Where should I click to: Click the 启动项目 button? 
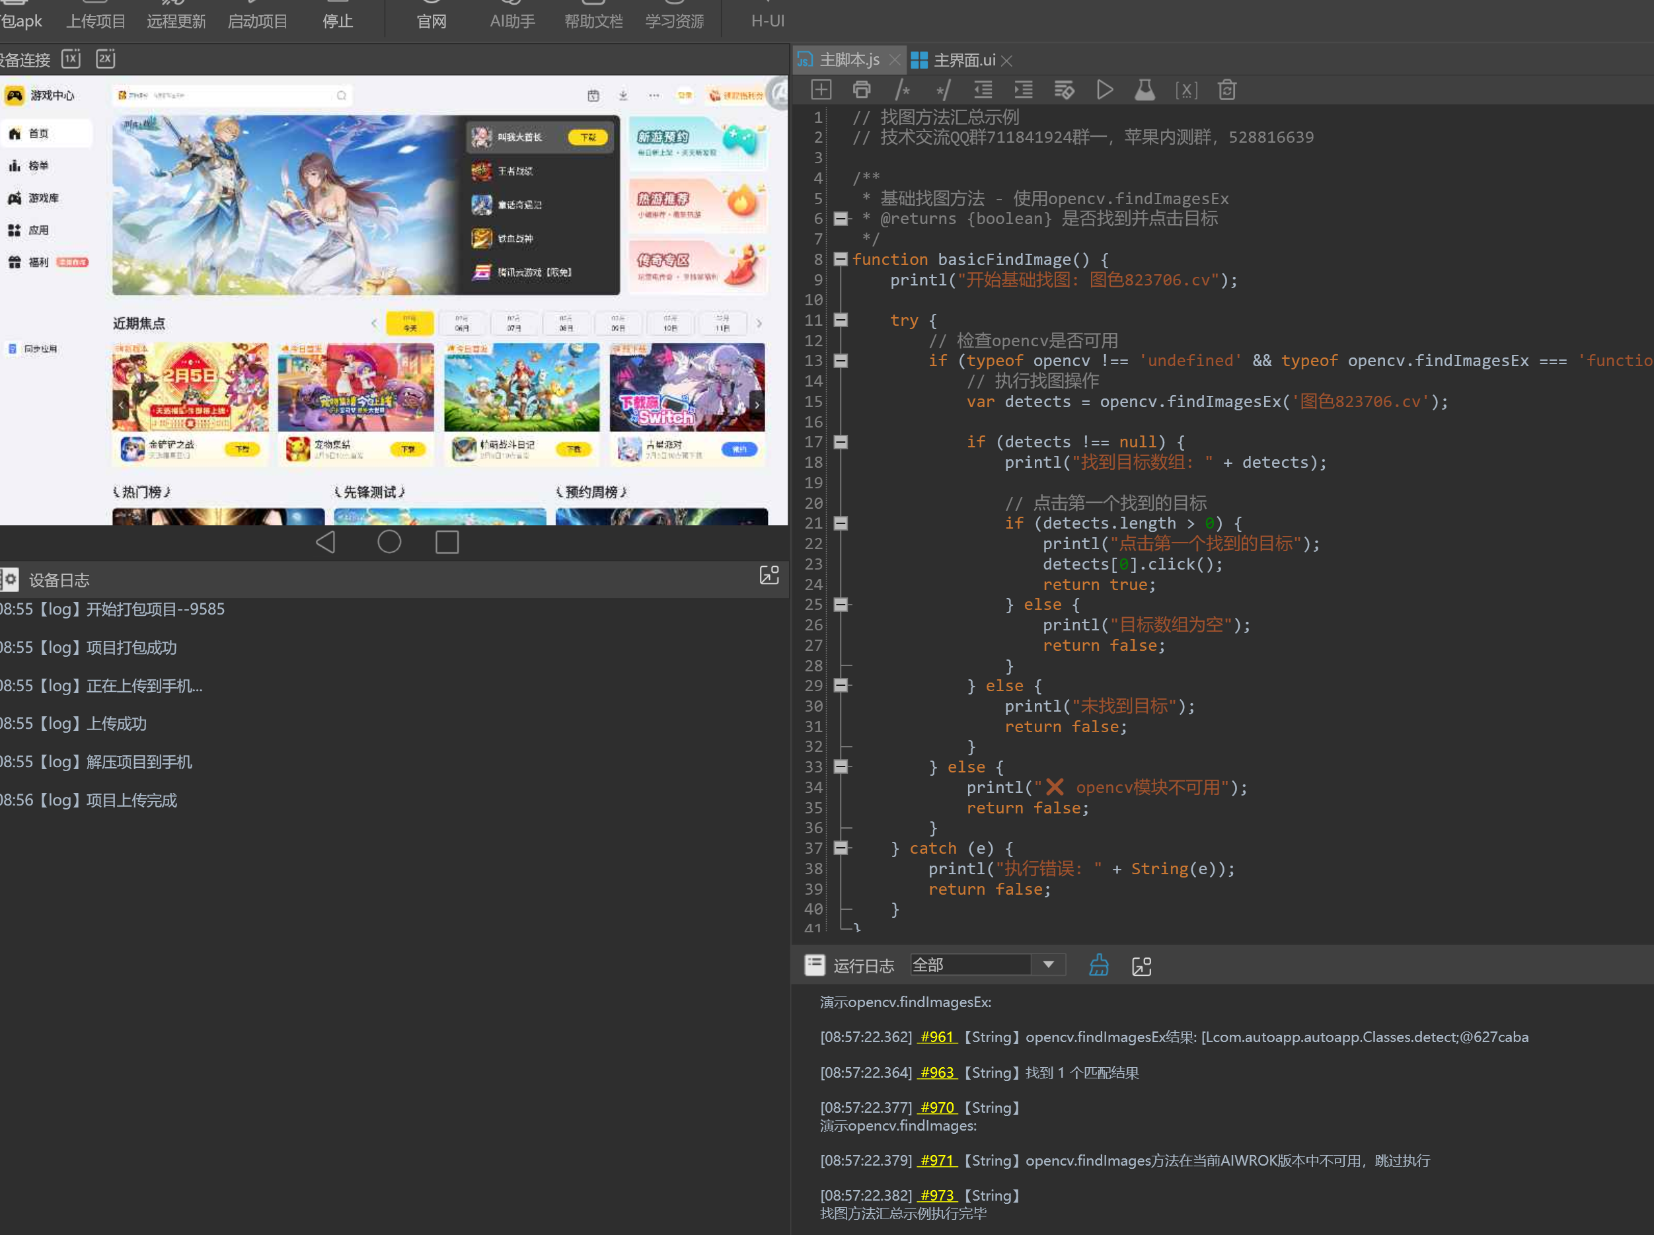(x=257, y=20)
